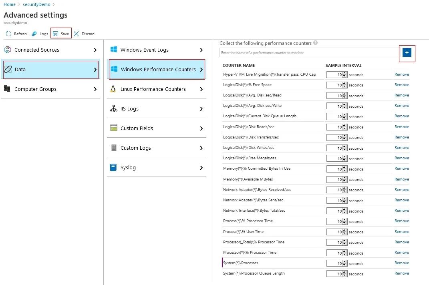
Task: Click the info icon beside performance counters heading
Action: point(316,43)
